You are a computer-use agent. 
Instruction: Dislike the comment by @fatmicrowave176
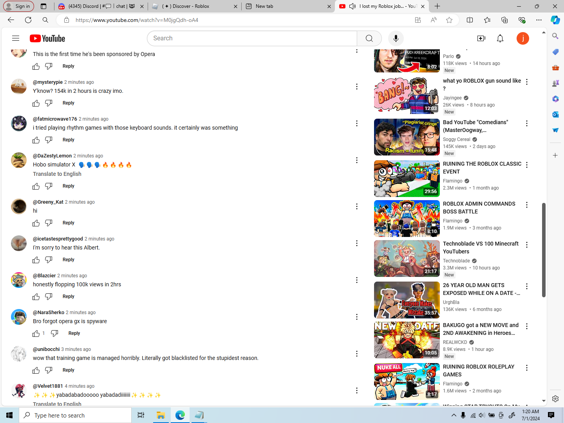click(49, 140)
